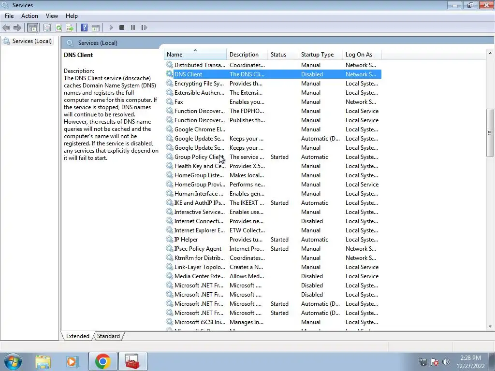495x371 pixels.
Task: Open the Action menu
Action: click(x=29, y=16)
